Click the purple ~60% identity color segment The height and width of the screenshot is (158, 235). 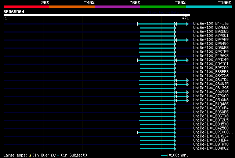coord(117,7)
